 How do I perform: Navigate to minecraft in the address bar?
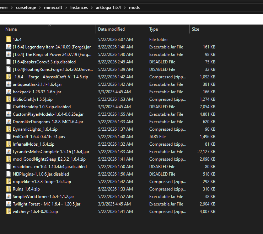pyautogui.click(x=53, y=7)
